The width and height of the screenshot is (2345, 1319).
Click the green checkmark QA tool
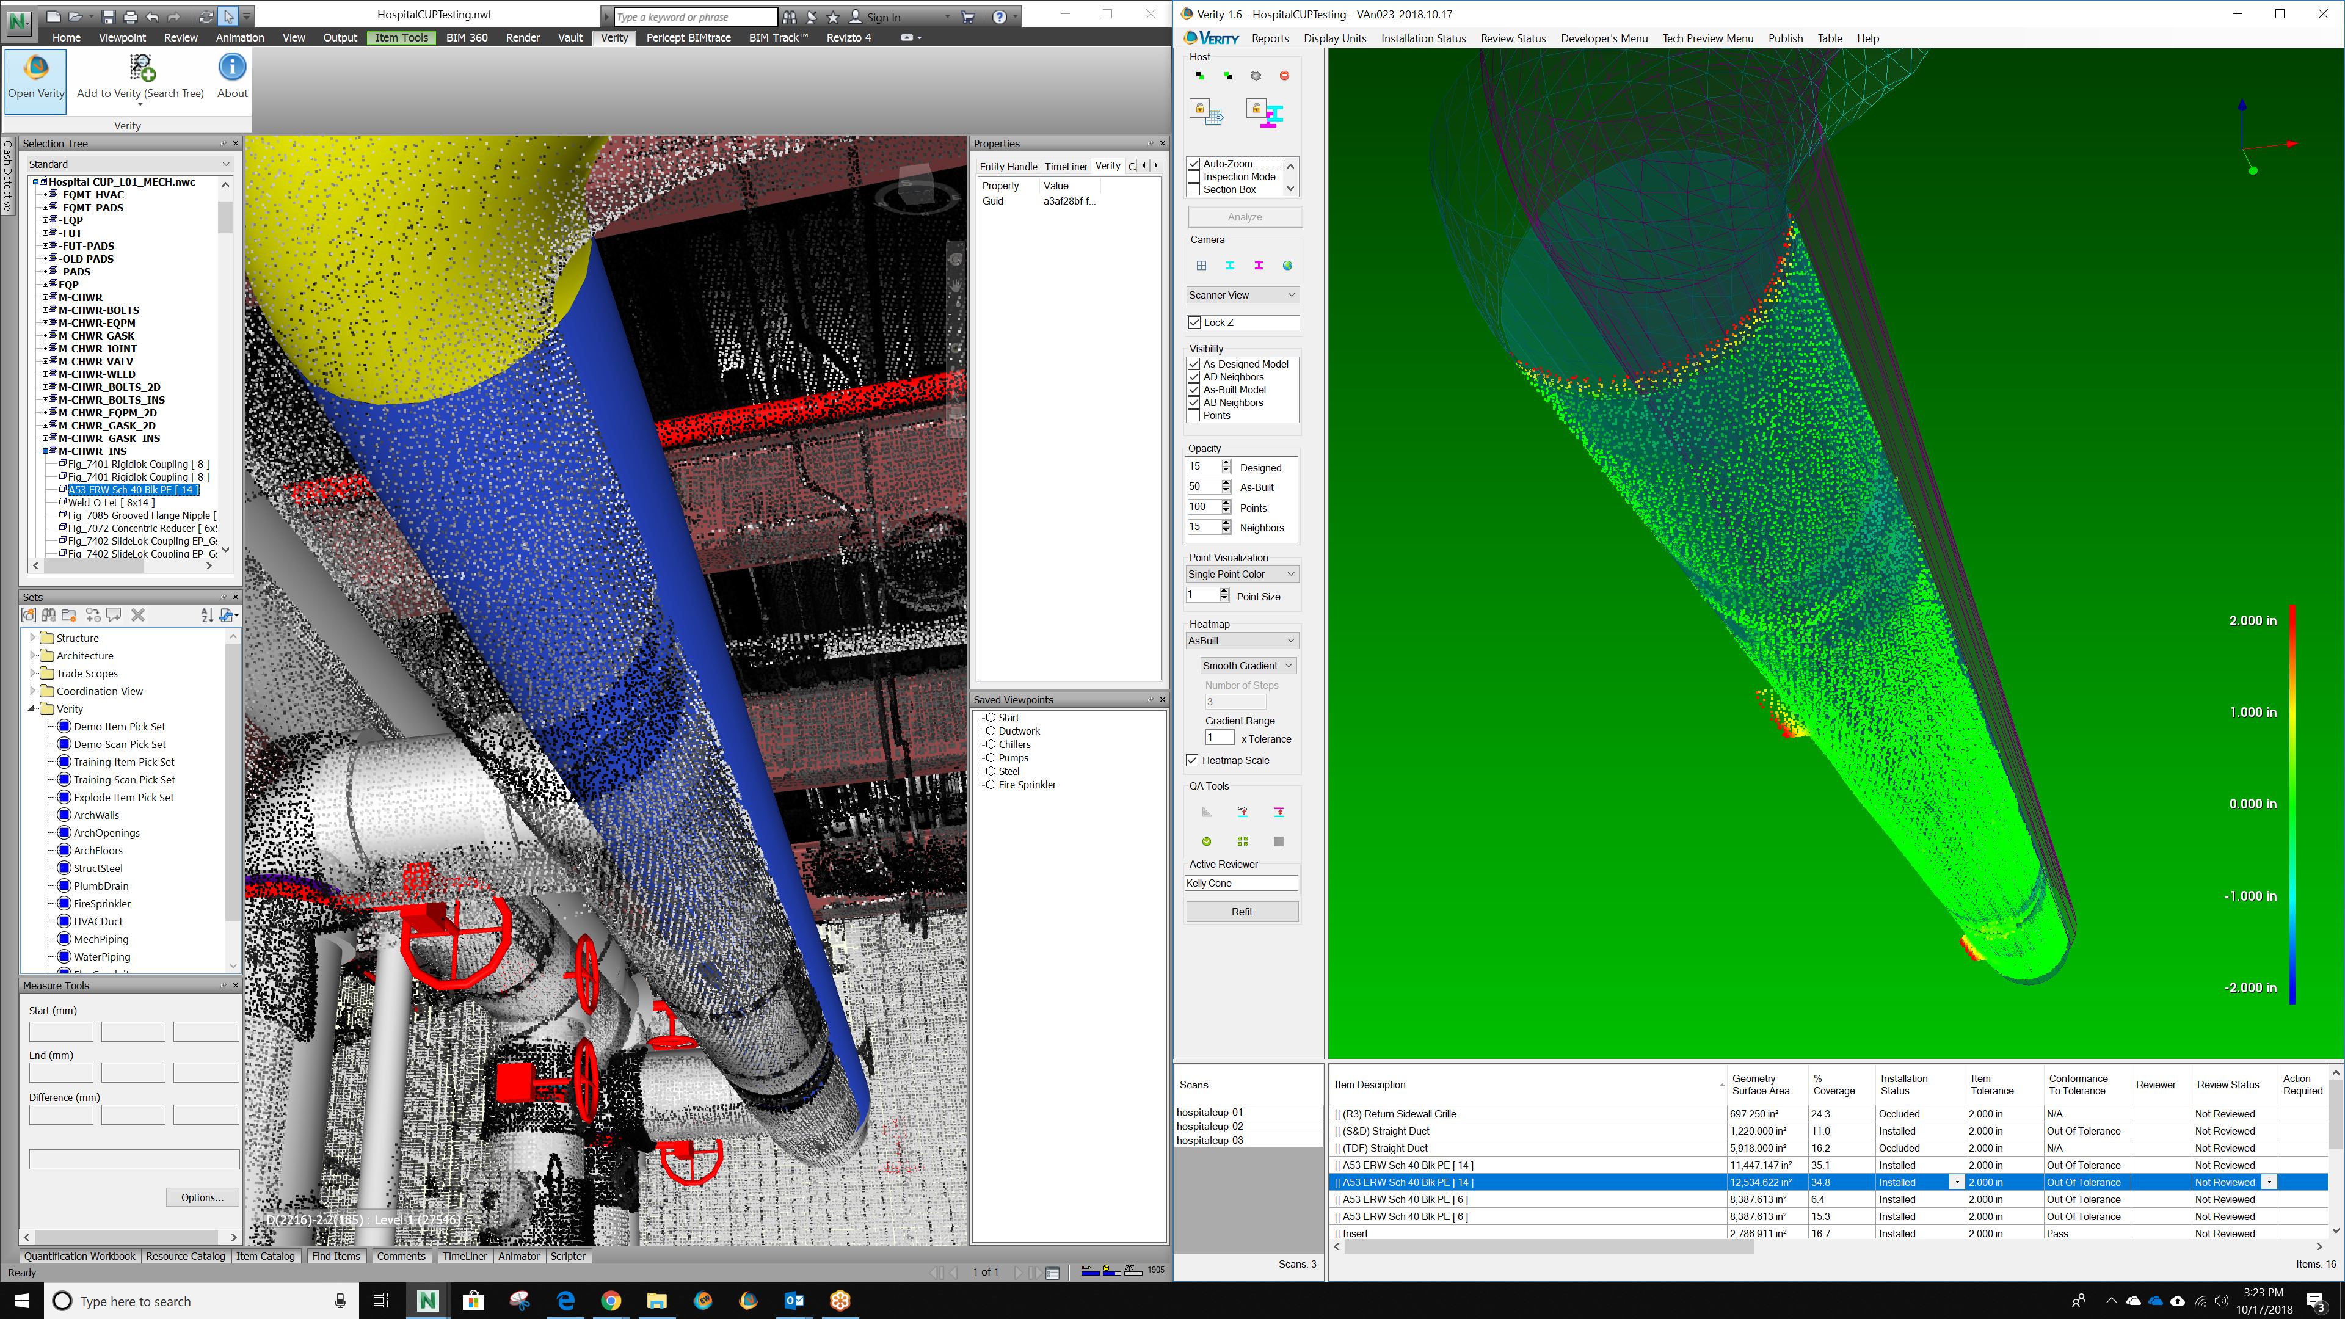1206,841
